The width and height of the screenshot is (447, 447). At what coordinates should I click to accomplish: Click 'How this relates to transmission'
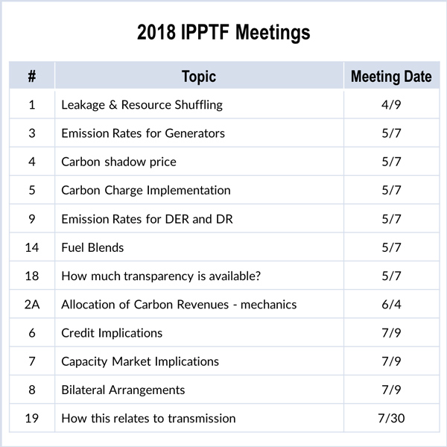[x=148, y=418]
